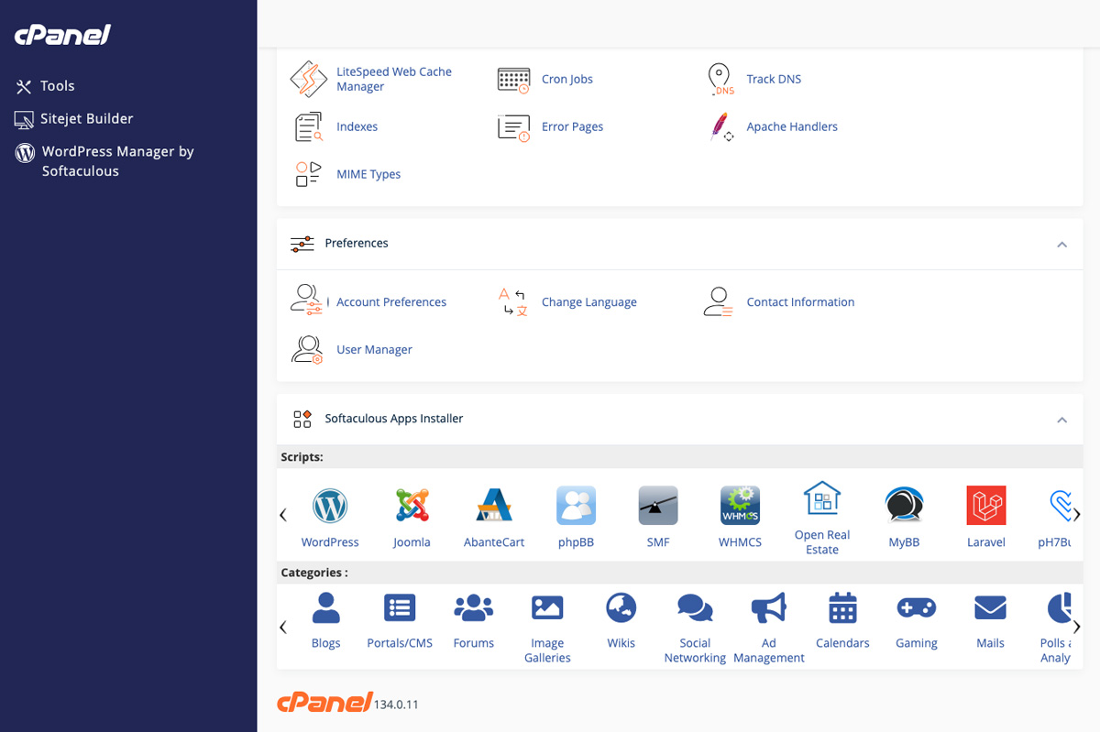Image resolution: width=1100 pixels, height=732 pixels.
Task: Show more categories with right arrow
Action: point(1077,628)
